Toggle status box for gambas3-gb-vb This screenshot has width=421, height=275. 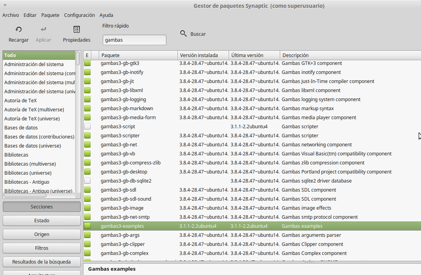coord(87,153)
